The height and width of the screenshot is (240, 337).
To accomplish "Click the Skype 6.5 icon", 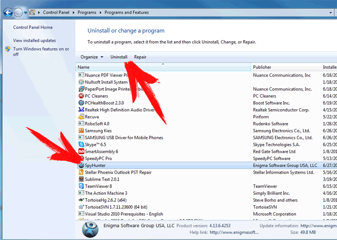I will pos(81,144).
